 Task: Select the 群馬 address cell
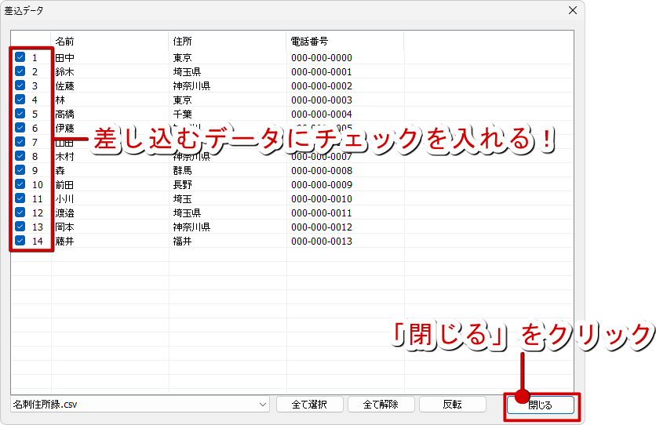point(182,170)
